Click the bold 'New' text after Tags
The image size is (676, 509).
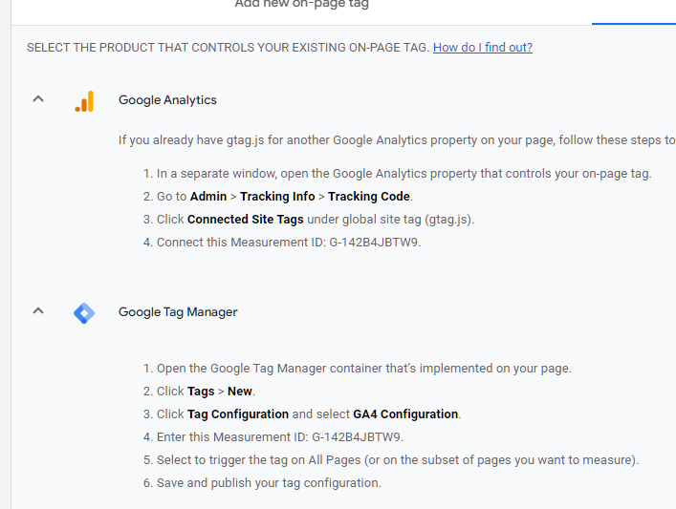point(240,392)
